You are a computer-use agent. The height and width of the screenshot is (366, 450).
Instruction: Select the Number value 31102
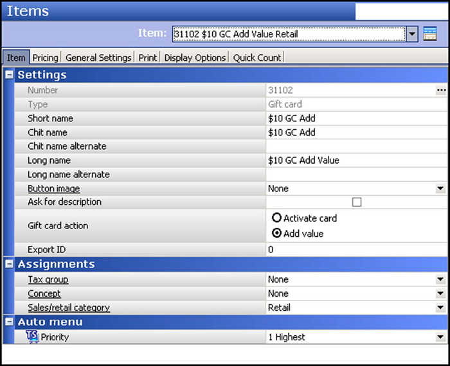(x=280, y=91)
